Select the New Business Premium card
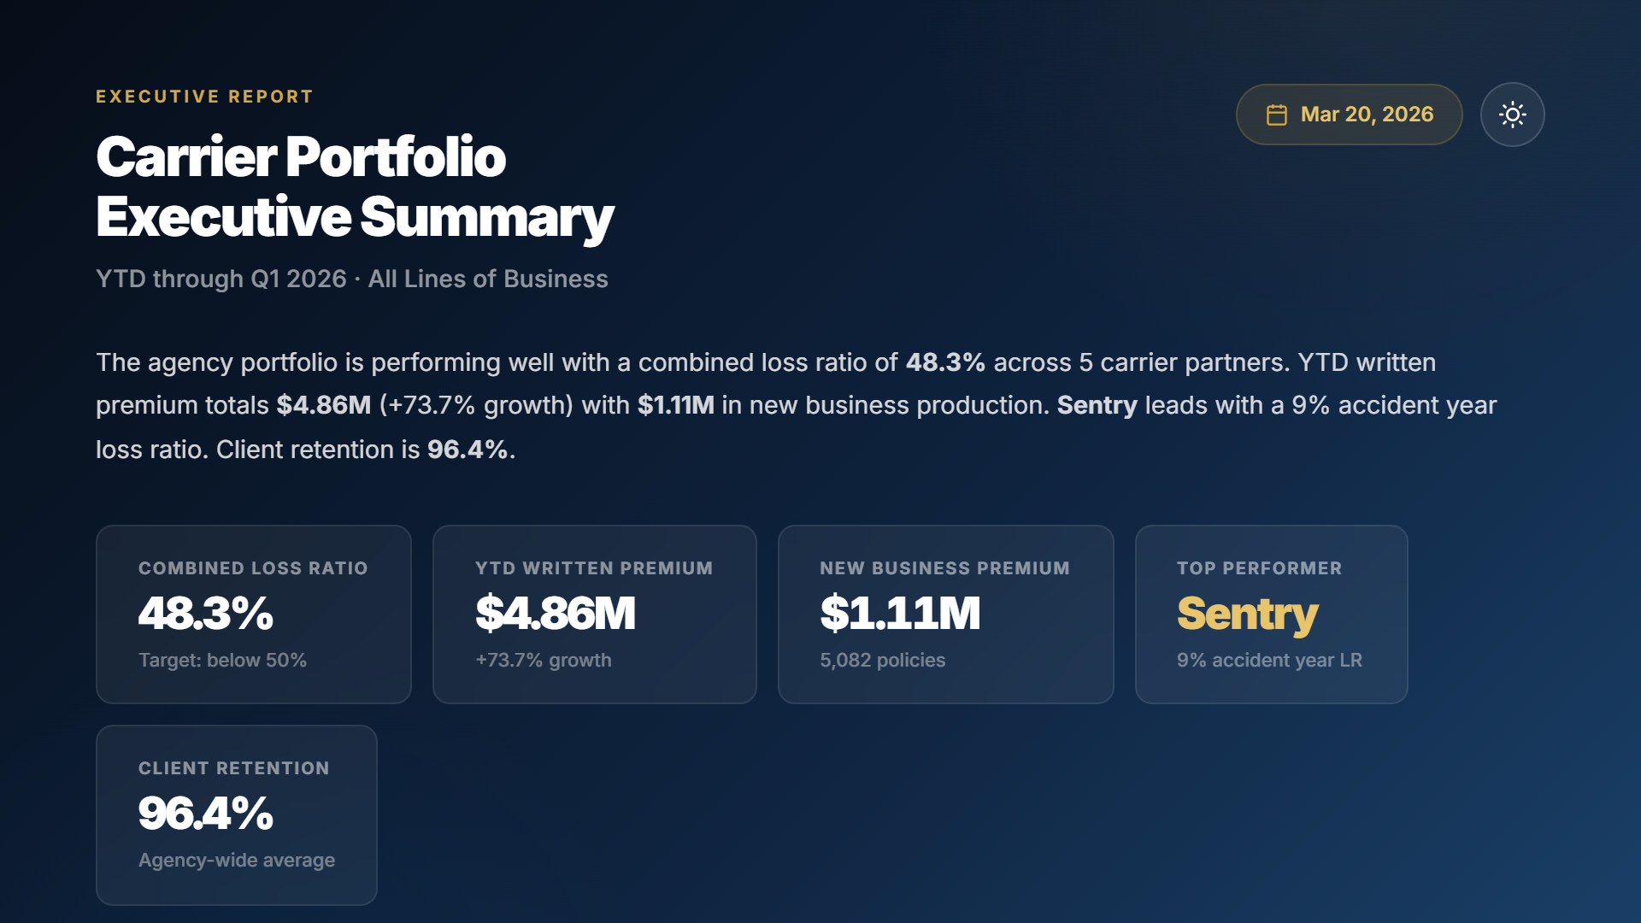The image size is (1641, 923). 945,614
